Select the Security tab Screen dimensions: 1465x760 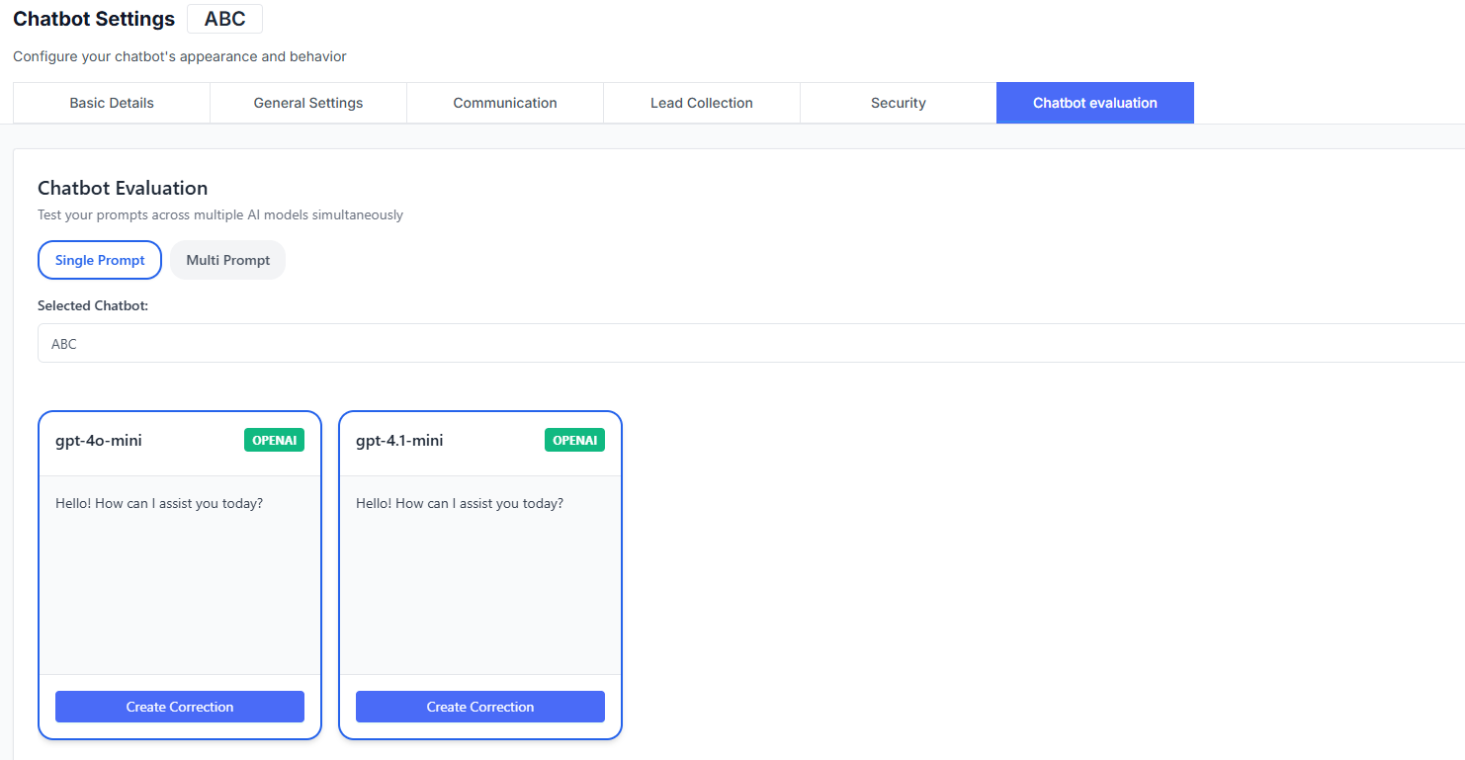tap(898, 102)
